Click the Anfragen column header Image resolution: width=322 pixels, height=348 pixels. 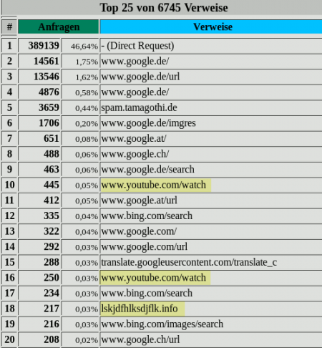59,26
